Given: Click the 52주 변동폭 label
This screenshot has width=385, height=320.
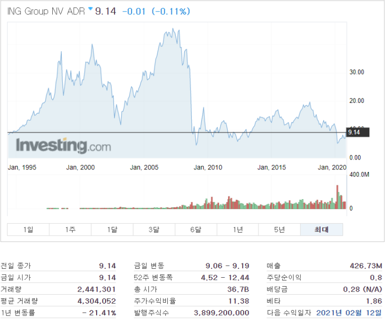Looking at the screenshot, I should point(153,277).
